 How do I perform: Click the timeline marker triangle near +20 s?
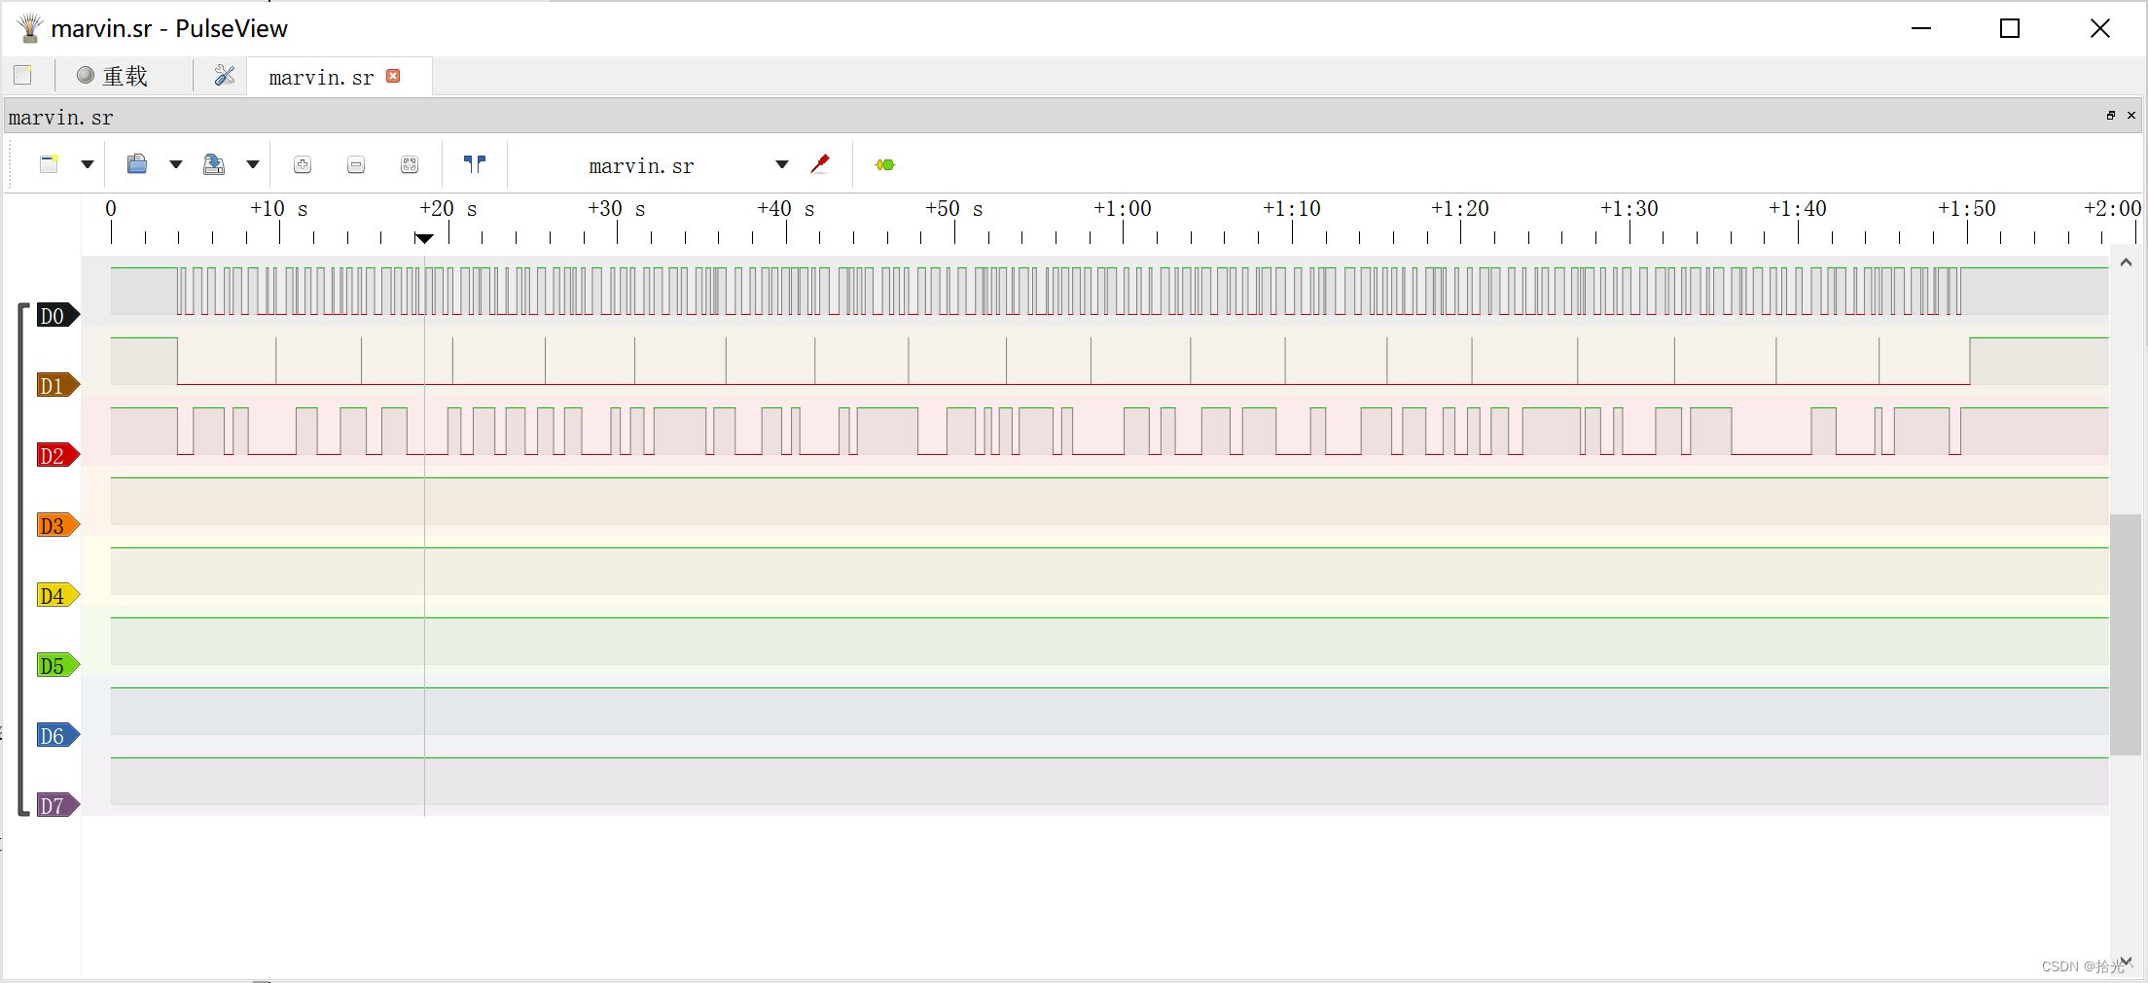(x=424, y=238)
